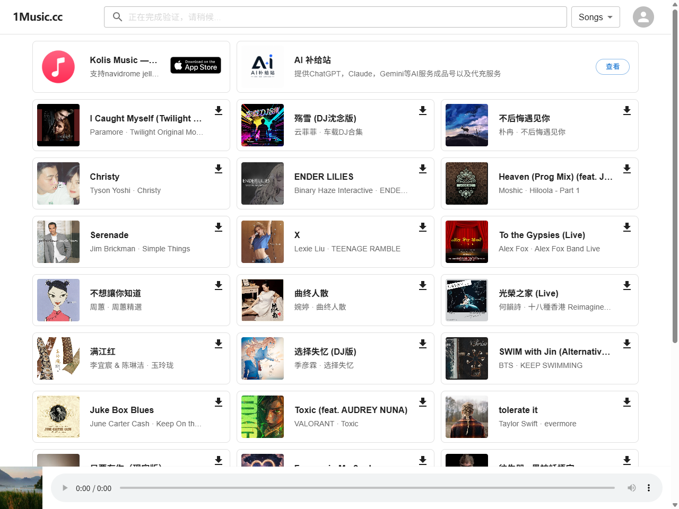Open the 选择失忆 album cover

[x=263, y=358]
